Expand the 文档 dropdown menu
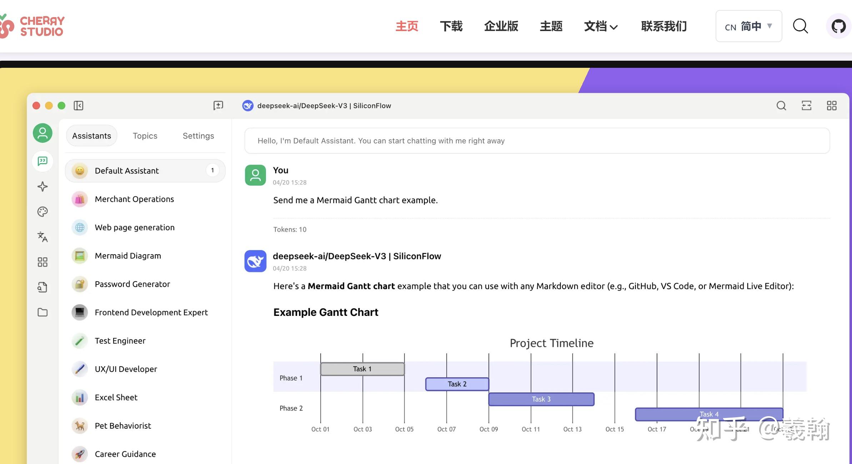 pyautogui.click(x=601, y=26)
